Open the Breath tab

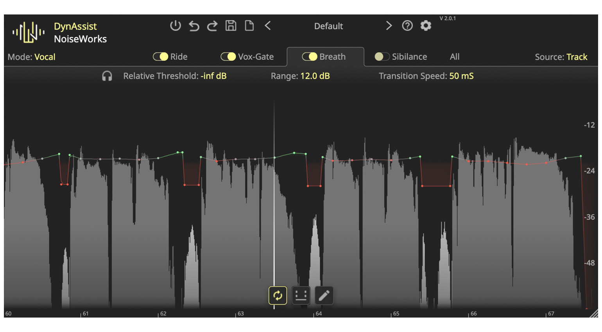tap(332, 57)
